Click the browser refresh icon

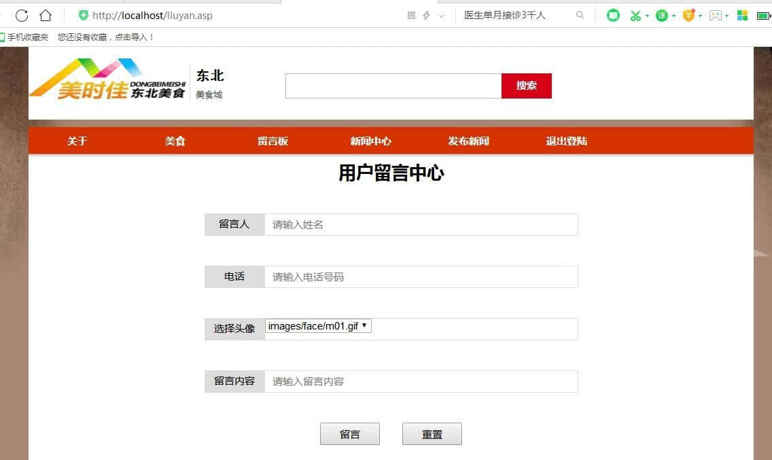pyautogui.click(x=22, y=15)
